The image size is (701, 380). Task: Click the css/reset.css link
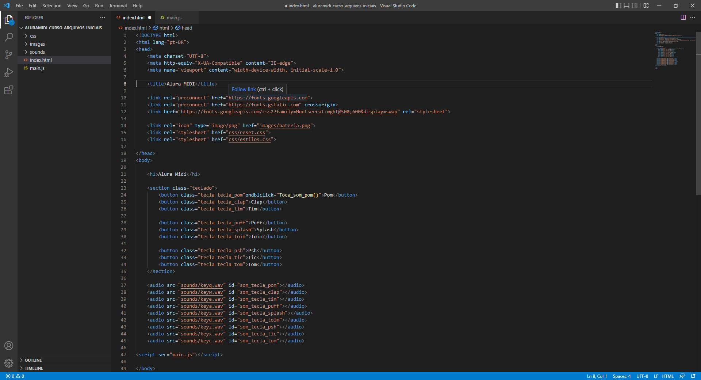(x=247, y=132)
